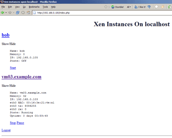Image resolution: width=172 pixels, height=138 pixels.
Task: Click the I like it! thumbs-up
Action: [x=140, y=7]
